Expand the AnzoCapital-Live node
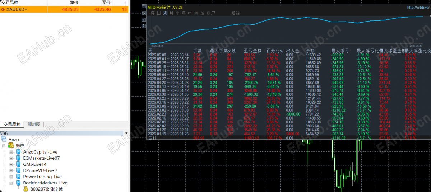Viewport: 431px width, 192px height. (11, 152)
